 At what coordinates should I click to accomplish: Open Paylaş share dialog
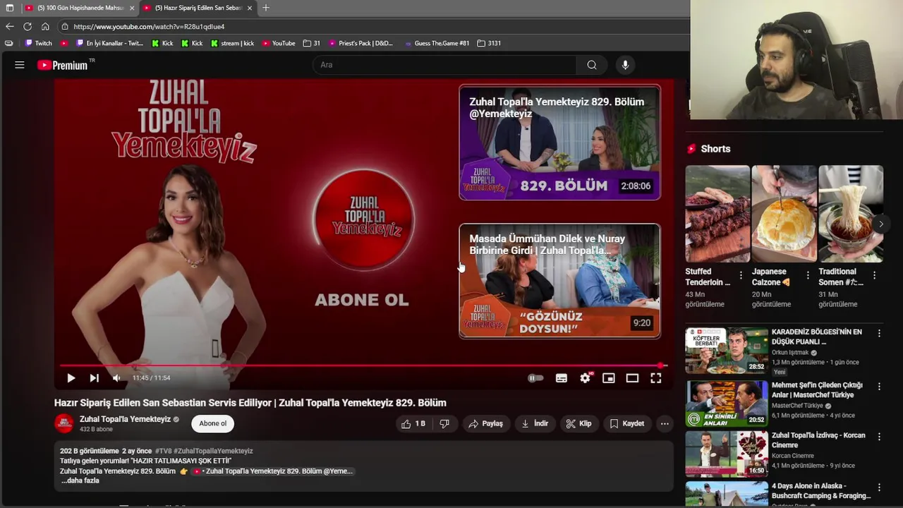[x=485, y=423]
